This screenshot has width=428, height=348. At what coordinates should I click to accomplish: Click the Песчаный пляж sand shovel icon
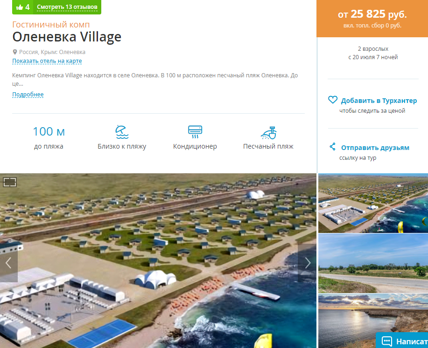(x=268, y=133)
